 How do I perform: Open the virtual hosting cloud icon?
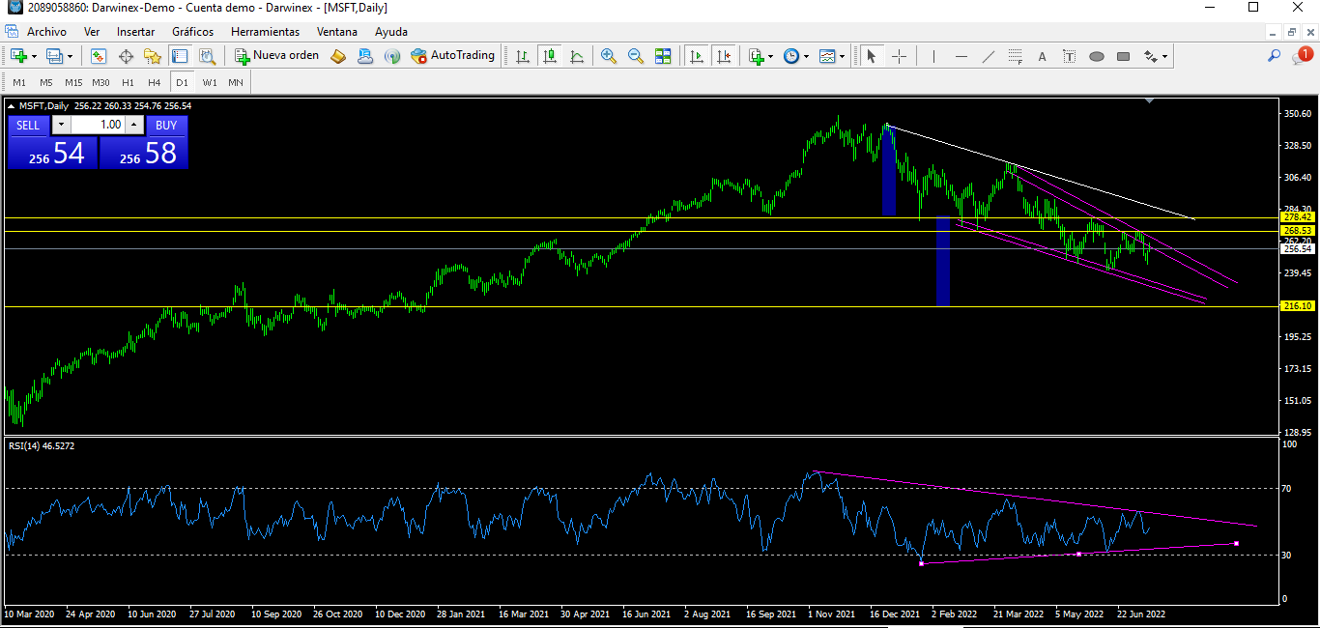click(365, 56)
